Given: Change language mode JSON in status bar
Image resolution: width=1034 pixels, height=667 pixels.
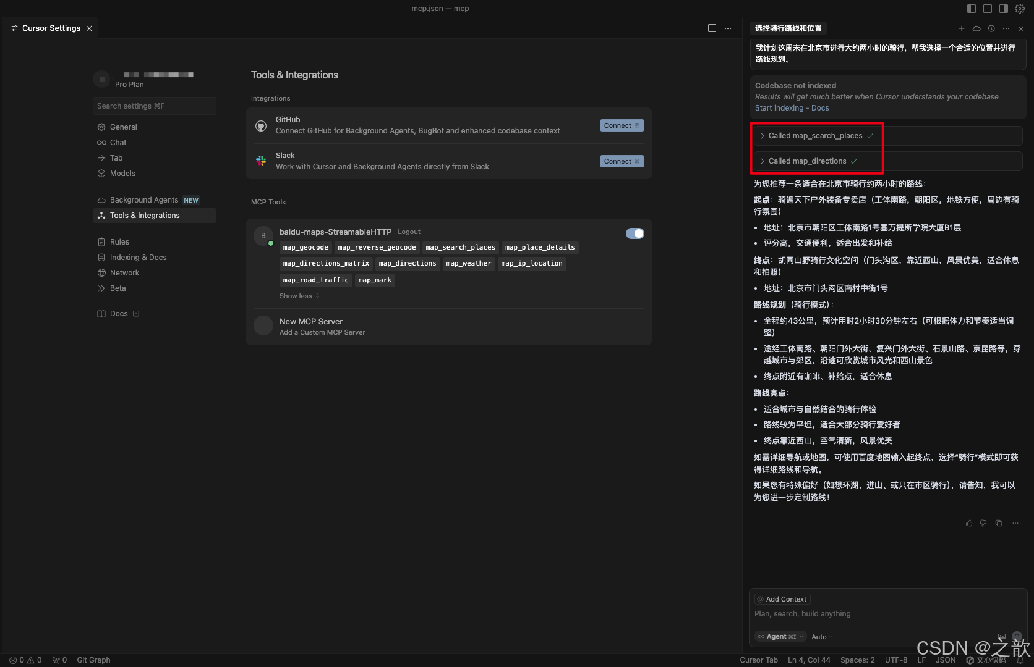Looking at the screenshot, I should (x=946, y=660).
